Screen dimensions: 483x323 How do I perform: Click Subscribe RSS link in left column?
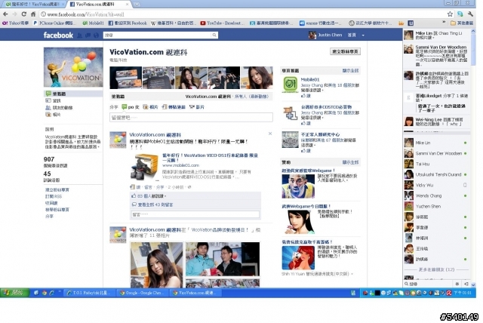54,196
